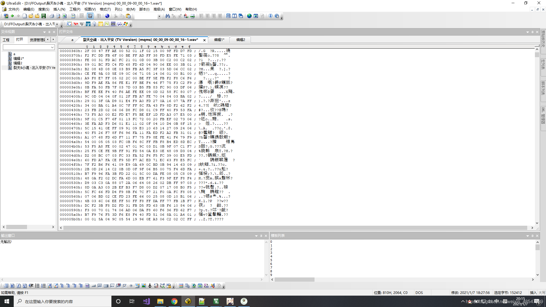This screenshot has height=307, width=546.
Task: Open the 输出窗口 panel menu arrow
Action: click(256, 236)
